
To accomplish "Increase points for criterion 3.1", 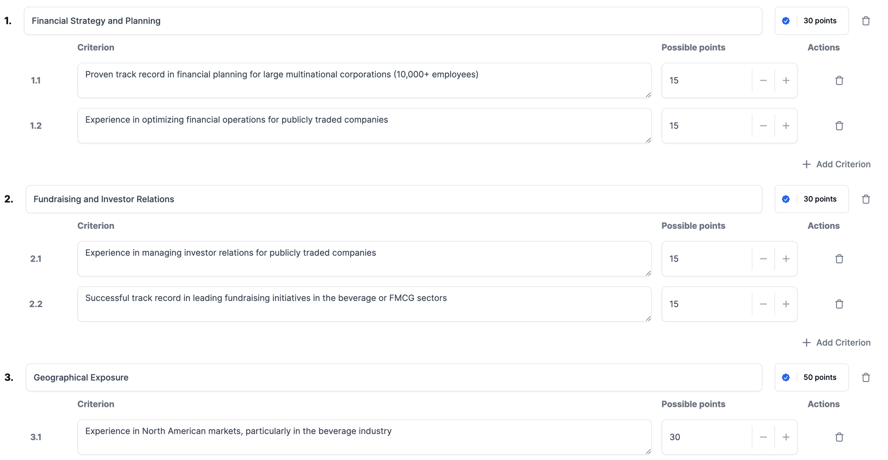I will [x=786, y=437].
